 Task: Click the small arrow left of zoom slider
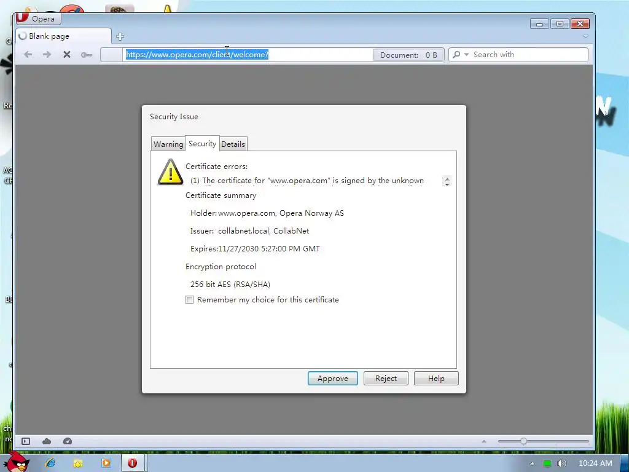pos(484,441)
